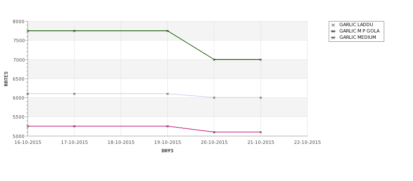
Task: Select GARLIC MEDIUM point on 20-10-2015
Action: pyautogui.click(x=214, y=132)
